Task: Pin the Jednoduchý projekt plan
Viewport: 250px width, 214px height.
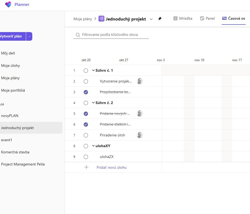Action: point(160,19)
